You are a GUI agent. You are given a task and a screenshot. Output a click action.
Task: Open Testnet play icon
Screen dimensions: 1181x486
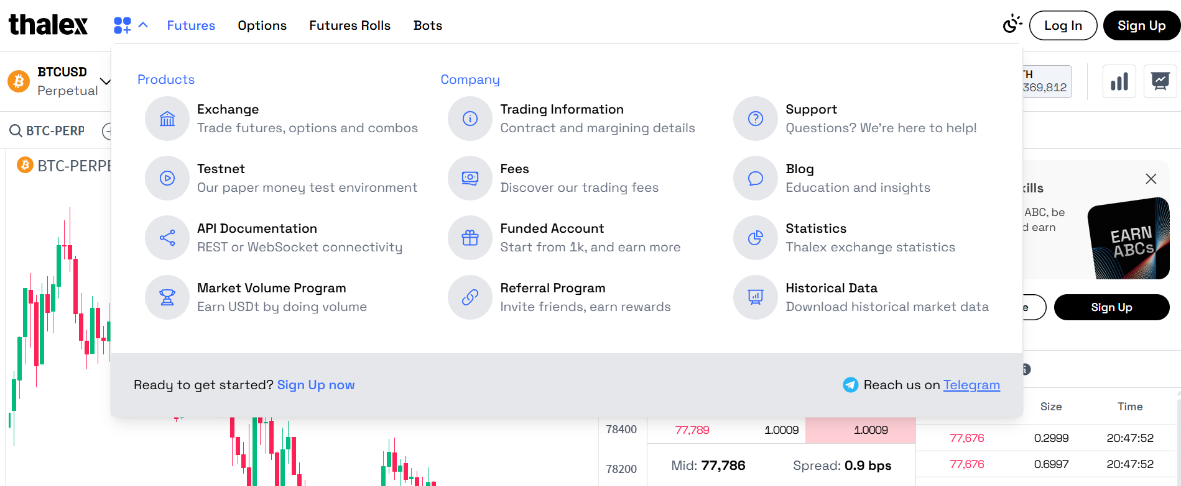click(x=167, y=178)
